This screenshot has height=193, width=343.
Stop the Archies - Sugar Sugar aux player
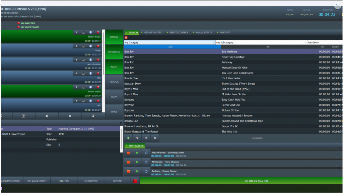pos(128,171)
